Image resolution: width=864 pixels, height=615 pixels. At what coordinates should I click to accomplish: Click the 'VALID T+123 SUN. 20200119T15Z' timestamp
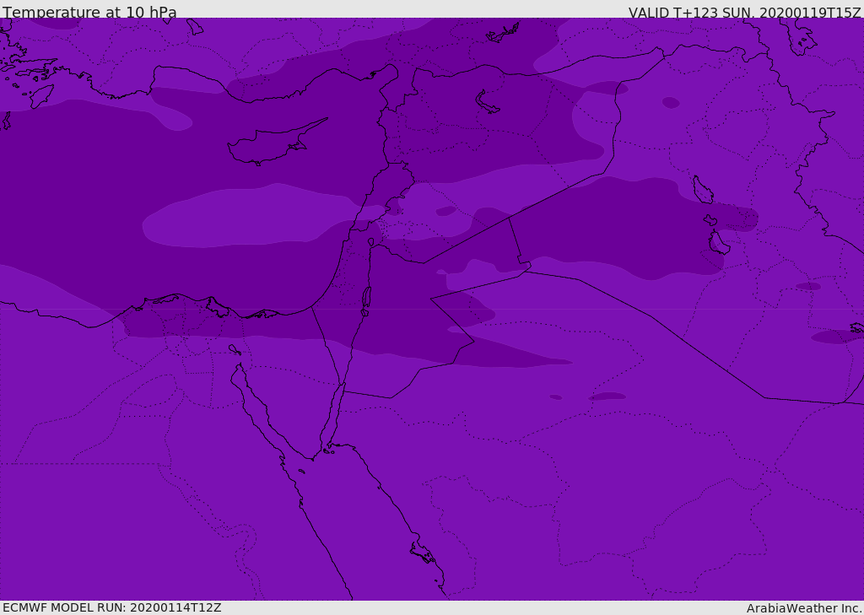(x=744, y=12)
